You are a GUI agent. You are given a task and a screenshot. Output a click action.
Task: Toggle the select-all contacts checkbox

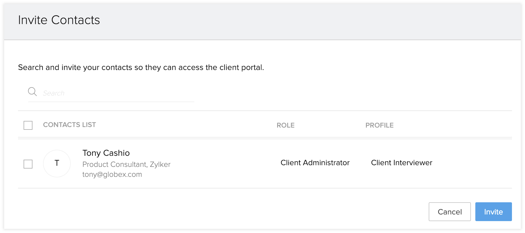pos(28,125)
